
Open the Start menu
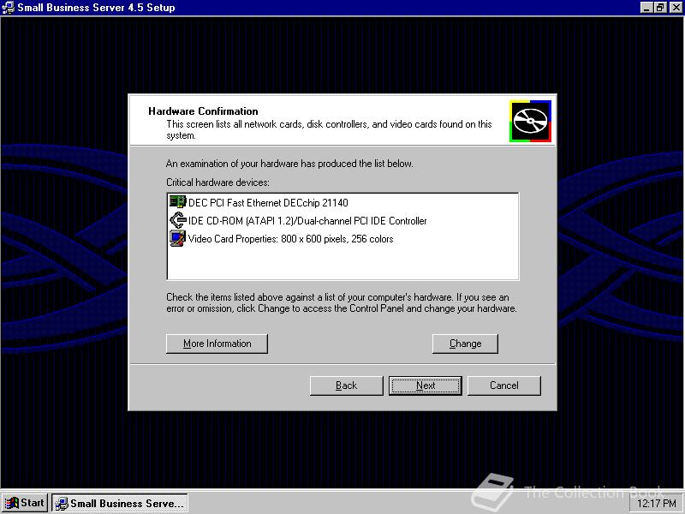point(25,503)
